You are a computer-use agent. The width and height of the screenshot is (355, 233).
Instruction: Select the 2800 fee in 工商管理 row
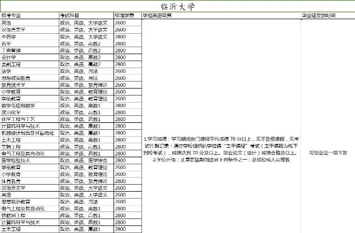point(127,51)
